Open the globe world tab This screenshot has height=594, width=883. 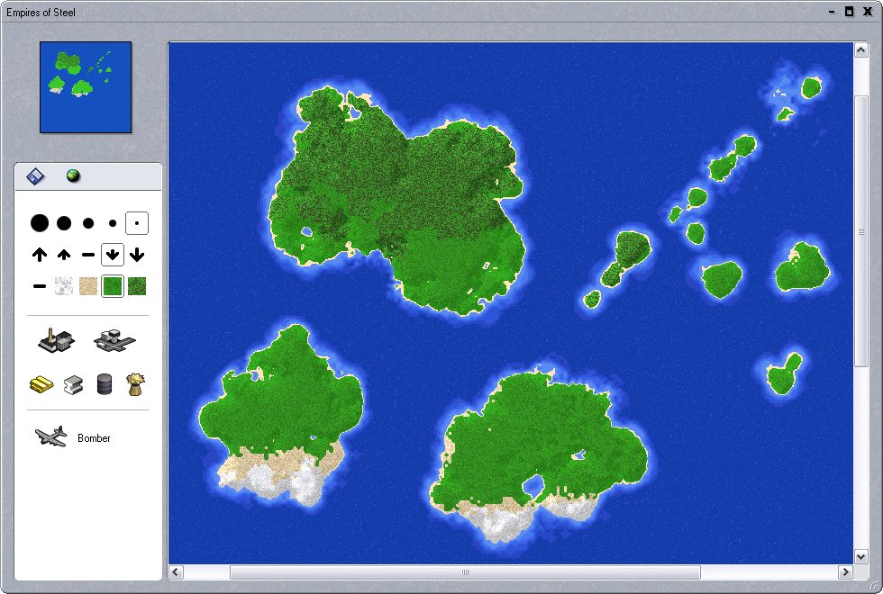(73, 176)
